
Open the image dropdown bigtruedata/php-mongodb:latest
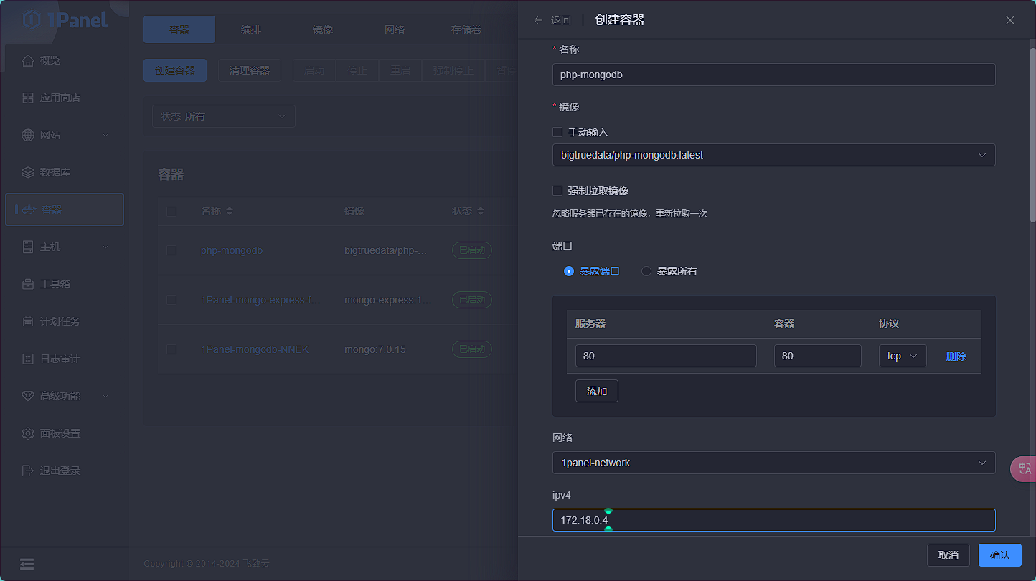[x=773, y=155]
